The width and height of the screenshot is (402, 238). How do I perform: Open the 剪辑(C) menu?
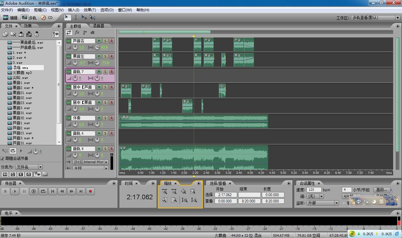click(x=40, y=10)
